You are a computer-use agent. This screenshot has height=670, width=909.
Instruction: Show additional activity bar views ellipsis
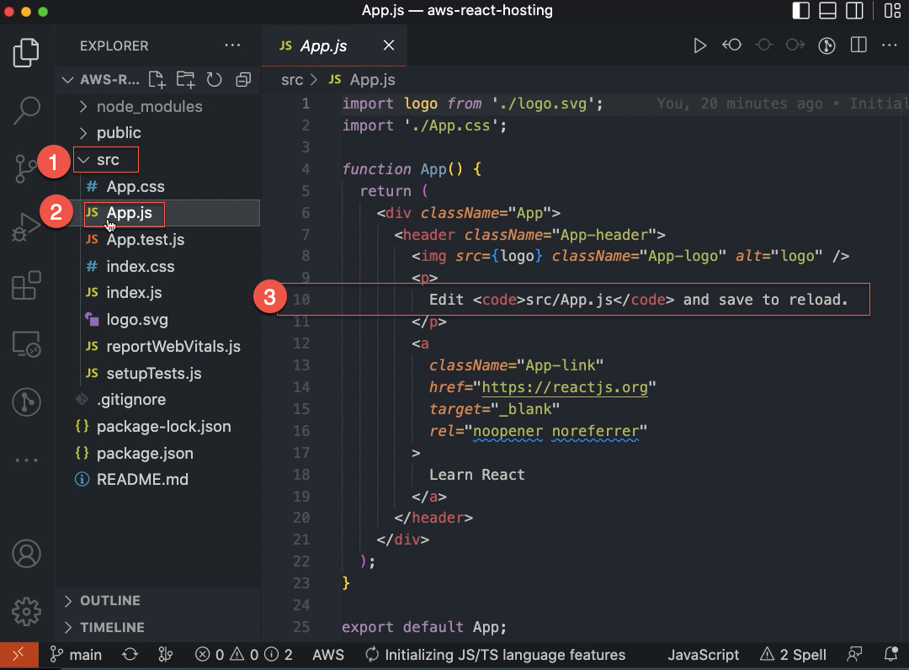click(x=26, y=460)
